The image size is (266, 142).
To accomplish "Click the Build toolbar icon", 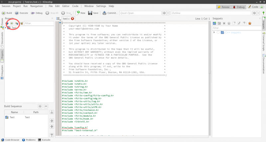I will pos(7,13).
